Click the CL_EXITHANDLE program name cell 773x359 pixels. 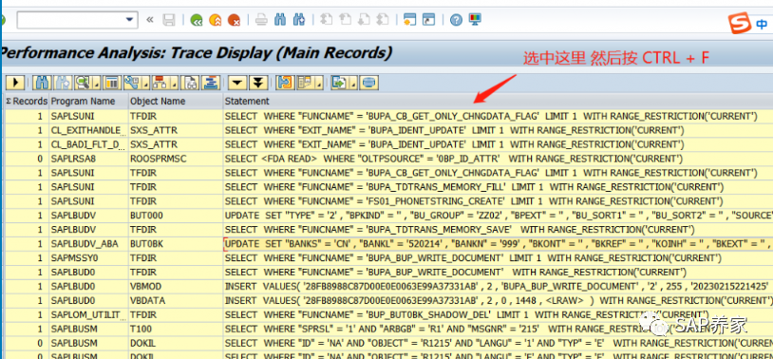(88, 131)
